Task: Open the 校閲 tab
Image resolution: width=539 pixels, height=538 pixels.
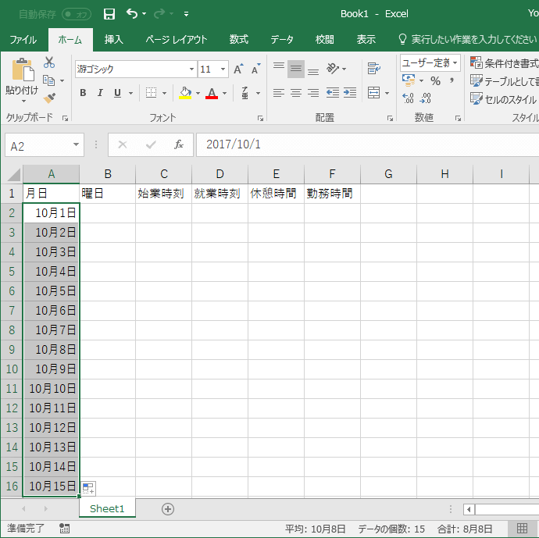Action: [324, 40]
